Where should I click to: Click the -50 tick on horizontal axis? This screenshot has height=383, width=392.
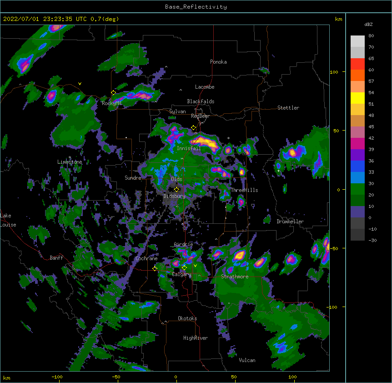pyautogui.click(x=116, y=377)
